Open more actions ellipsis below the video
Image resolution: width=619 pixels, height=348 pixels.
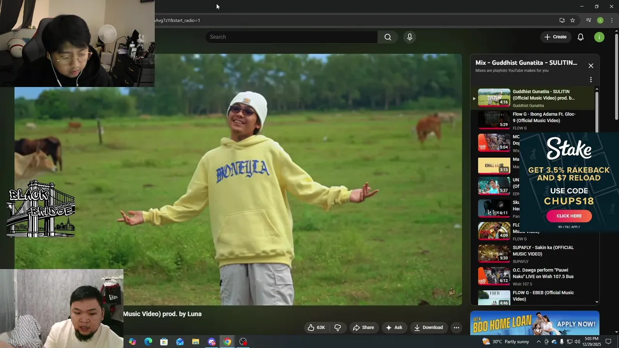[456, 328]
